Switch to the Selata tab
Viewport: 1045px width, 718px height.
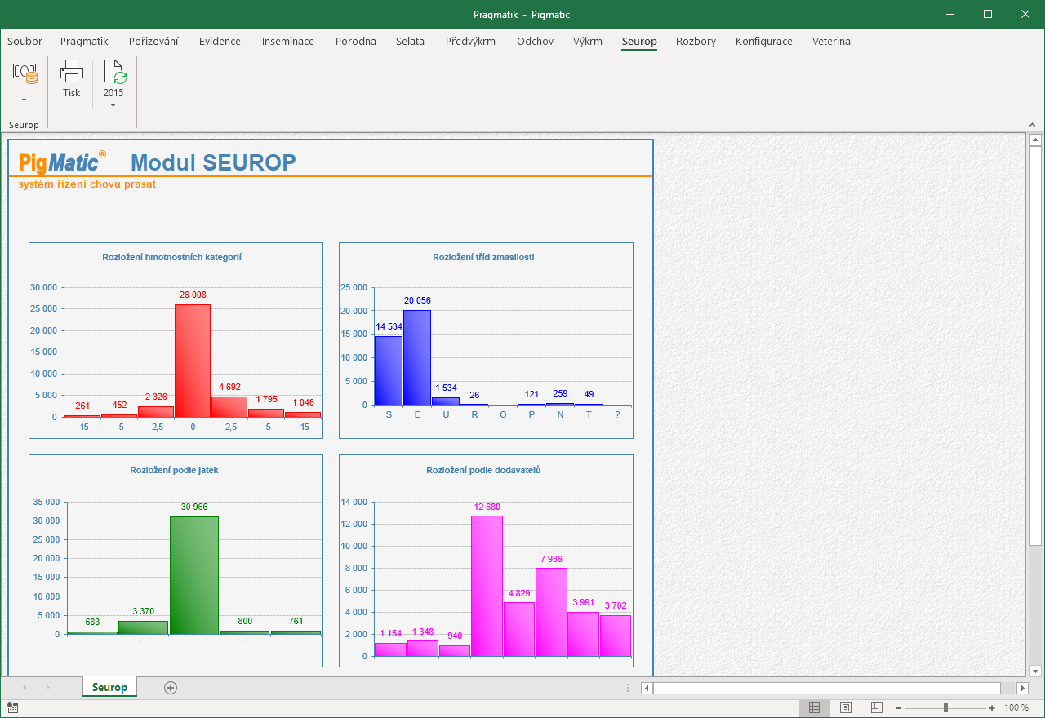click(x=410, y=42)
